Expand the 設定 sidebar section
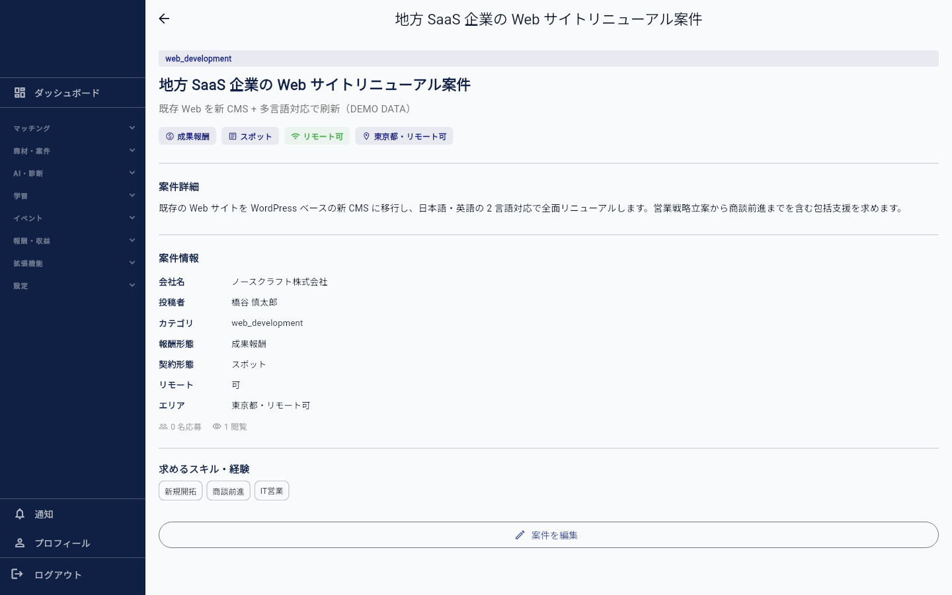This screenshot has width=952, height=595. coord(73,286)
